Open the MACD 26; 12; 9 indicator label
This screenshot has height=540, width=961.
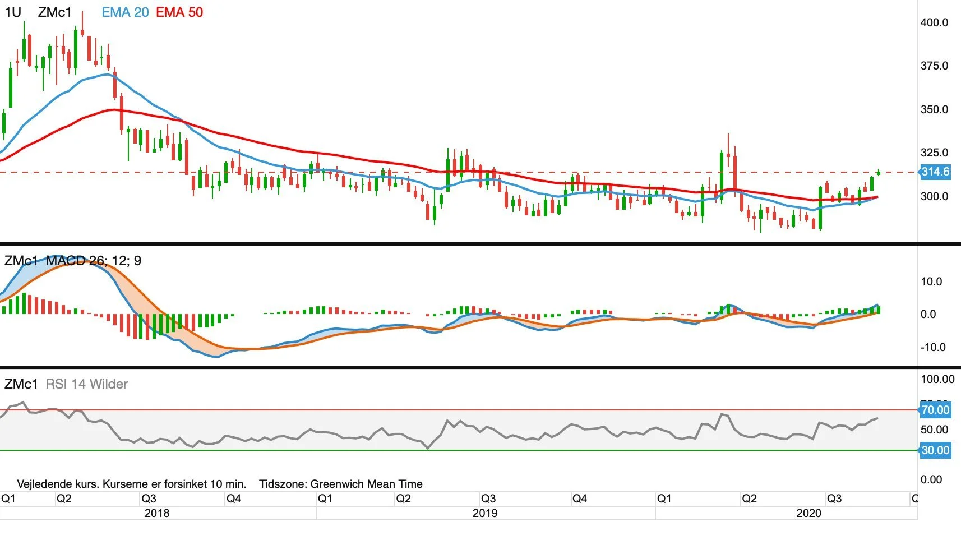(x=94, y=261)
